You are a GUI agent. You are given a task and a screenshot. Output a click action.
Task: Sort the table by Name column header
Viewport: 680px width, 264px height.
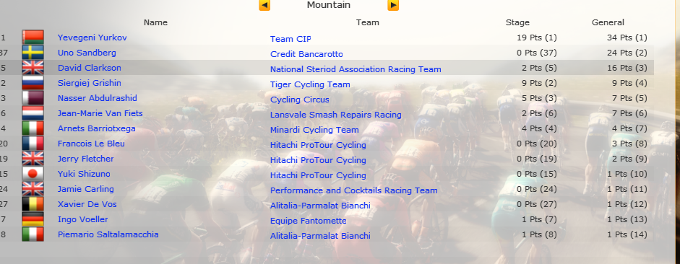[x=155, y=22]
